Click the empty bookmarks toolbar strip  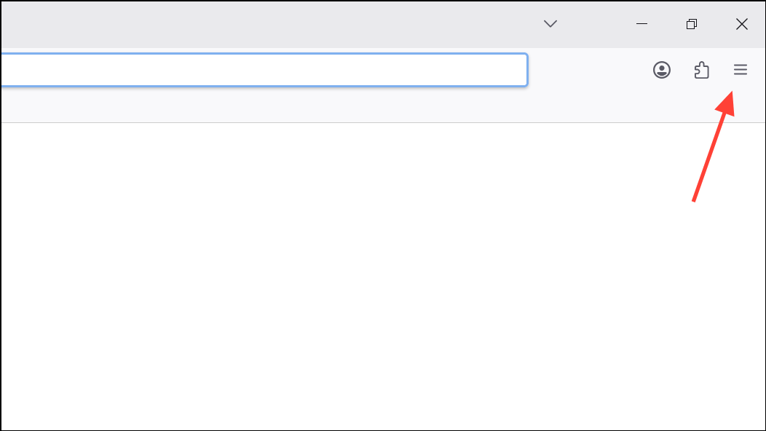pyautogui.click(x=383, y=106)
